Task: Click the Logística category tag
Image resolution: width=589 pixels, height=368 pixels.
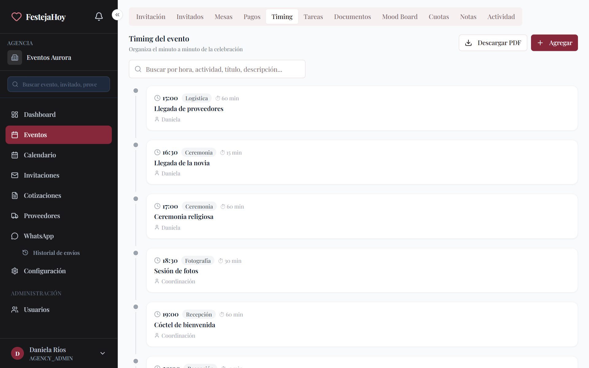Action: point(197,98)
